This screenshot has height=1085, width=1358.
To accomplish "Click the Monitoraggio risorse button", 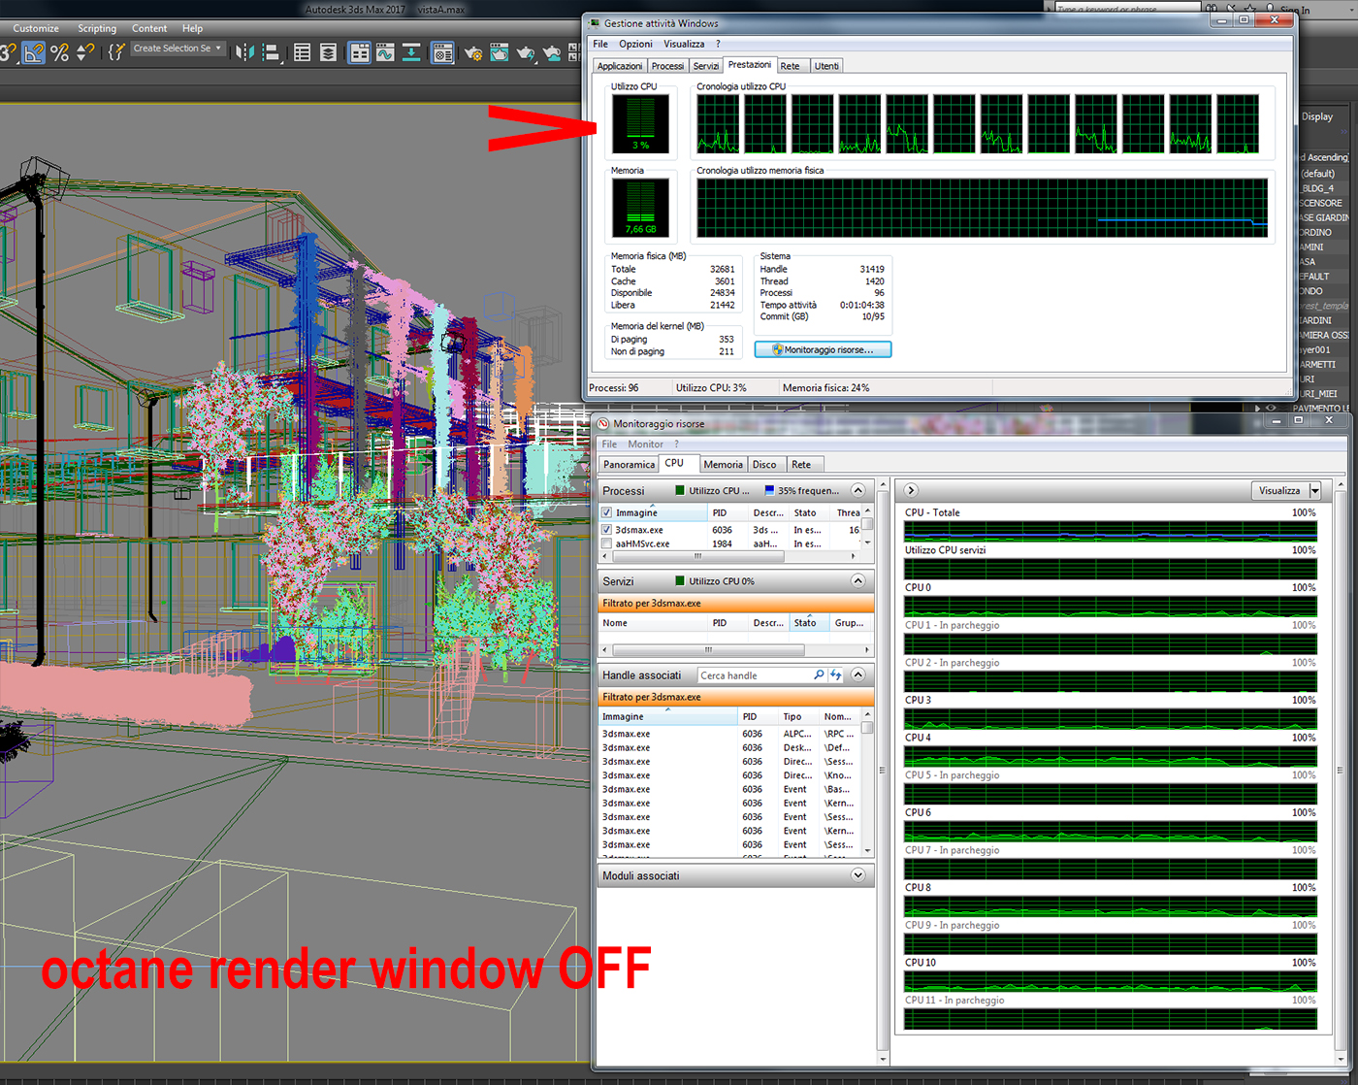I will (x=823, y=349).
